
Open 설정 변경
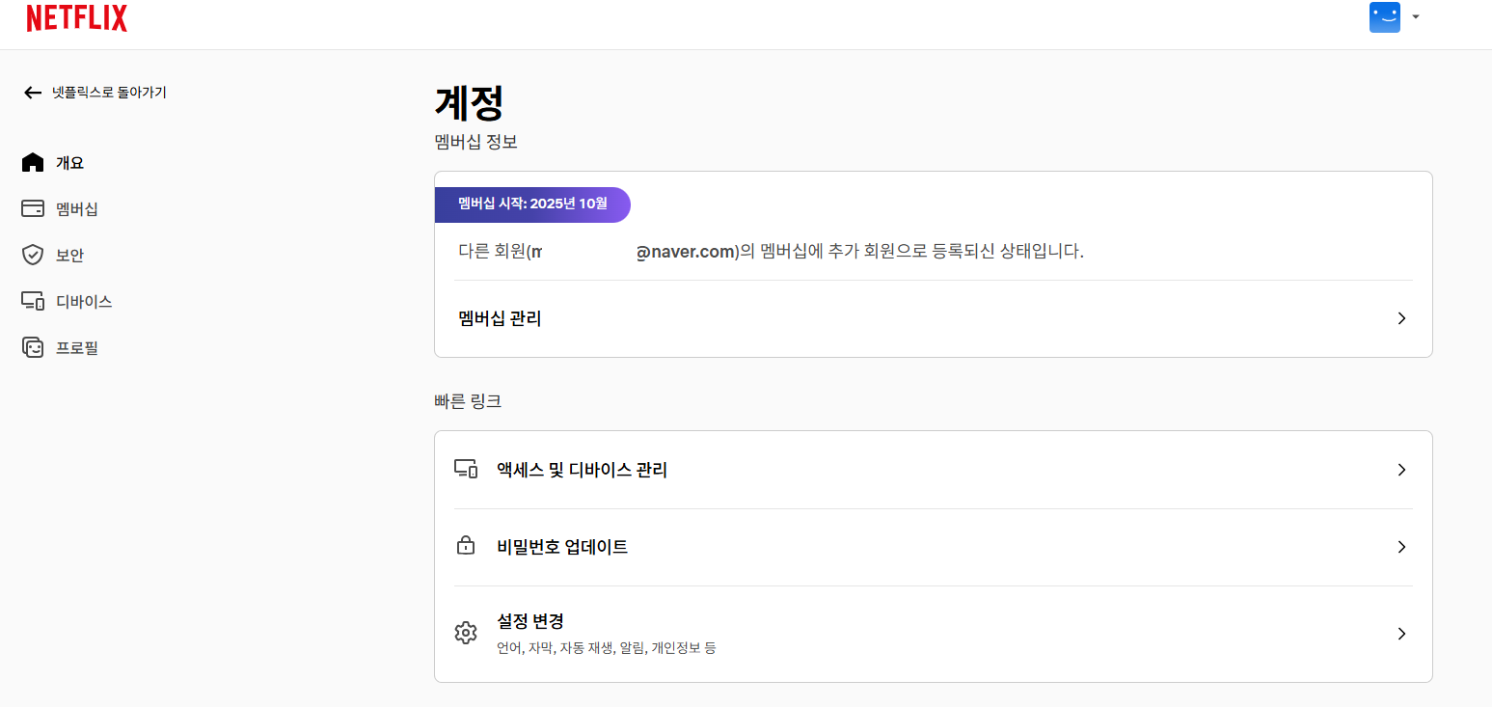point(933,634)
